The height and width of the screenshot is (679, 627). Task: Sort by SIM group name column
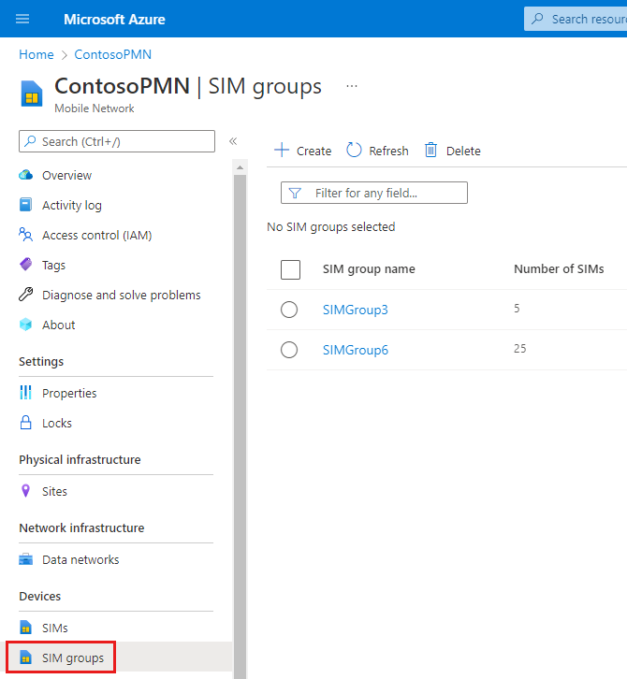click(x=369, y=269)
